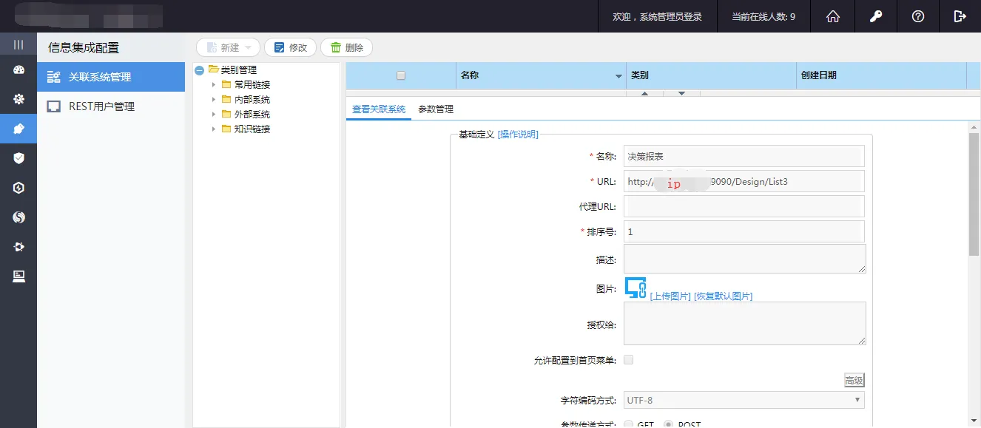Click the key password icon

(876, 16)
